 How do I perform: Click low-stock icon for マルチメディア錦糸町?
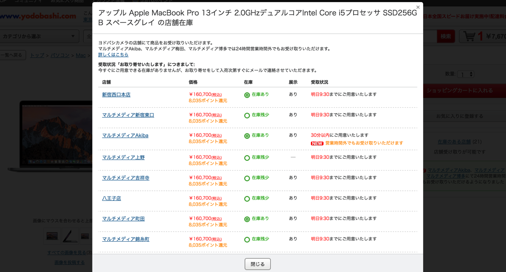[247, 240]
